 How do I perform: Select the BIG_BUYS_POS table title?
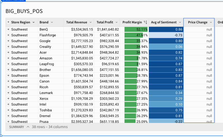(x=24, y=11)
